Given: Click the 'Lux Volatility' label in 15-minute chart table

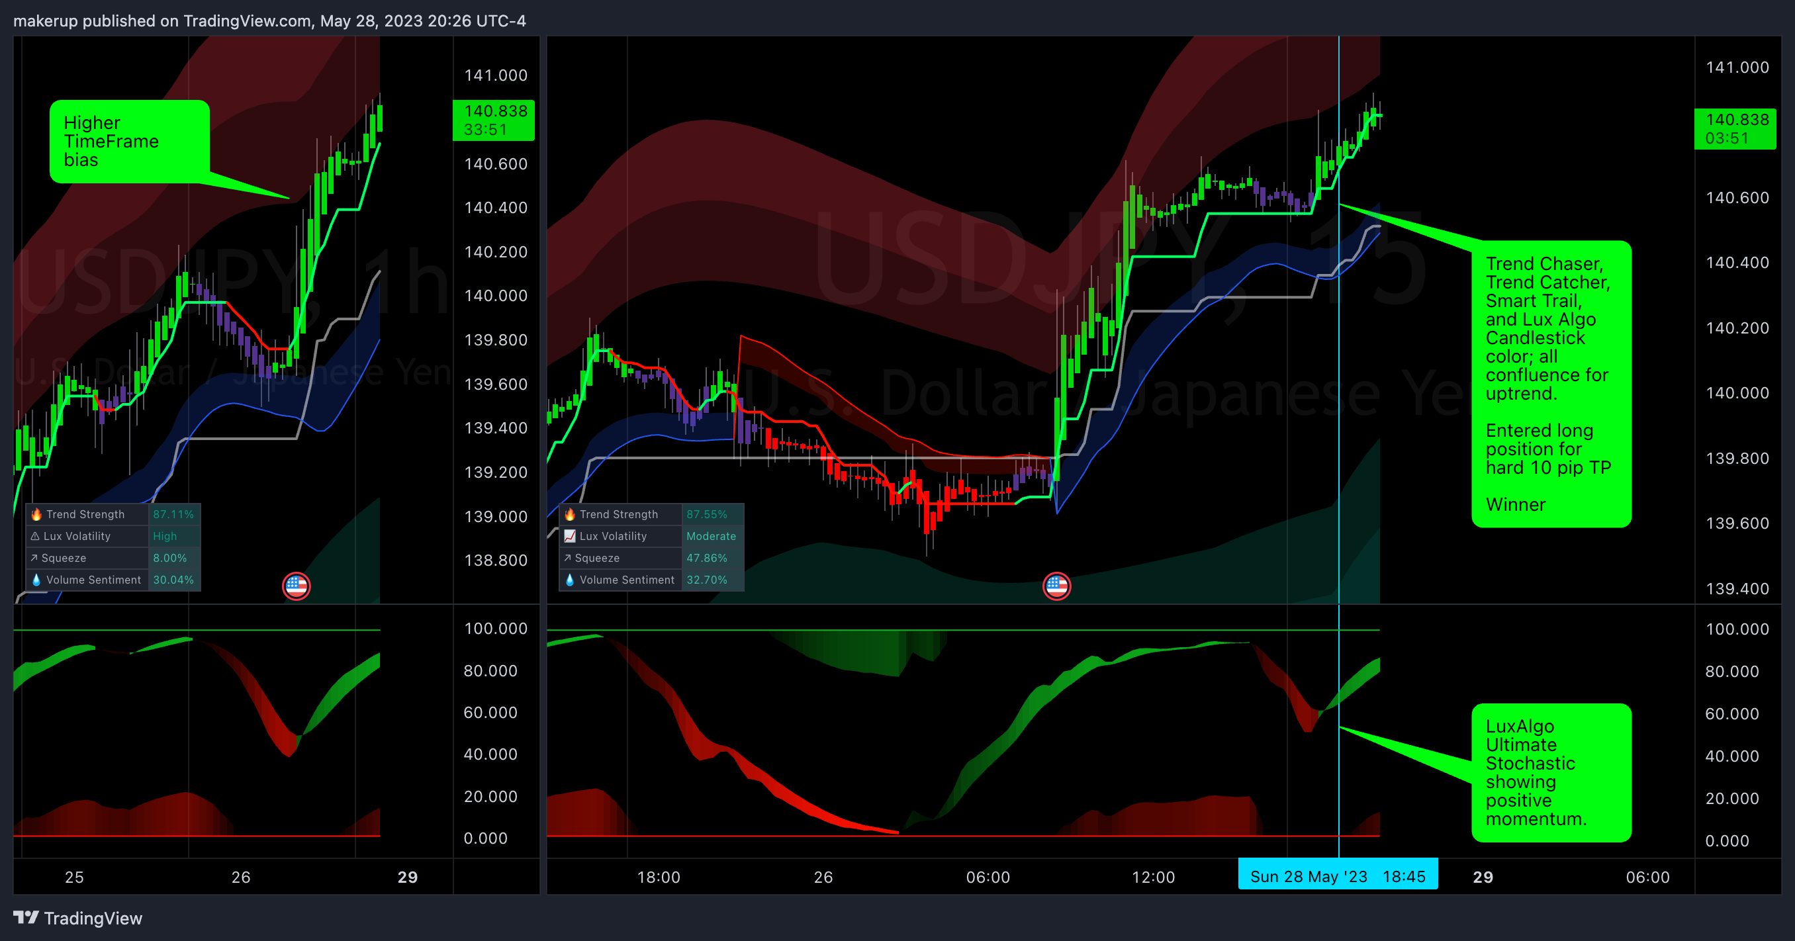Looking at the screenshot, I should [x=613, y=536].
